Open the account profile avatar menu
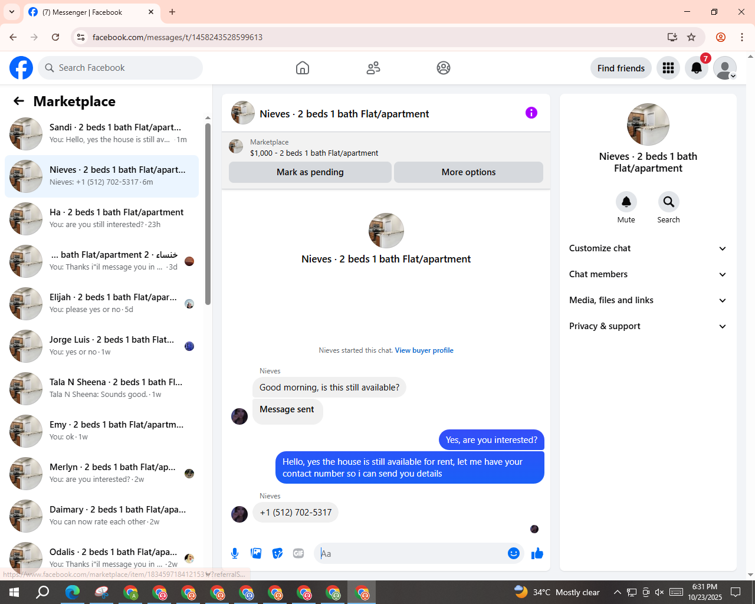755x604 pixels. [x=725, y=68]
